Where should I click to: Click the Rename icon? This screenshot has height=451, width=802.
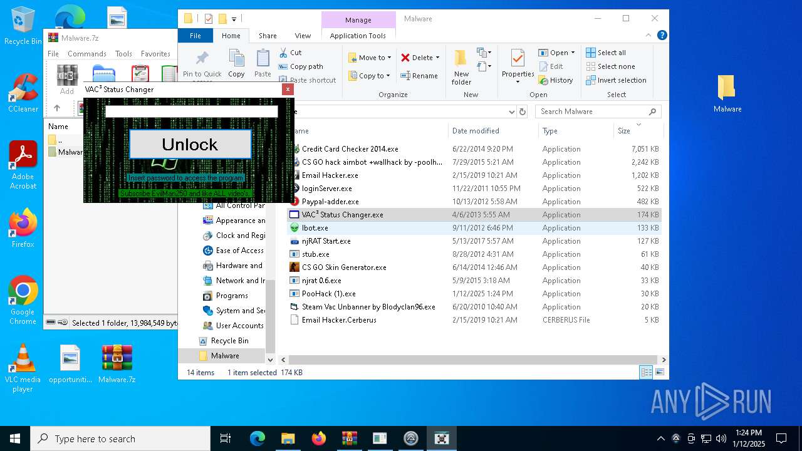[x=405, y=76]
